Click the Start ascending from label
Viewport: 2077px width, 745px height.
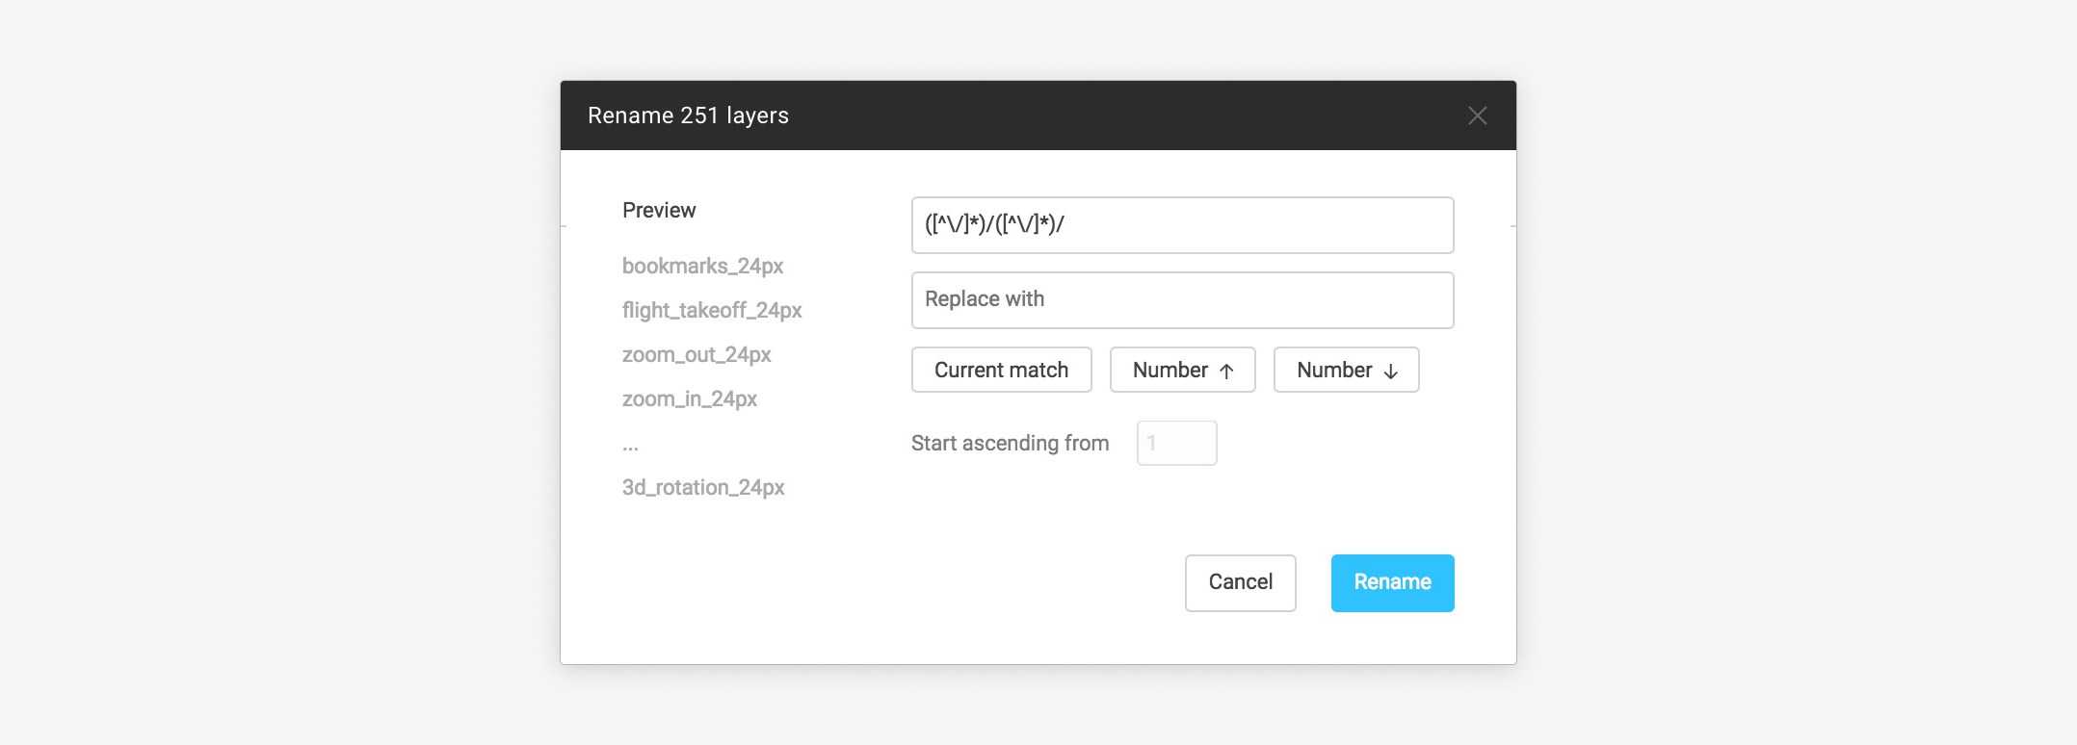pos(1010,443)
